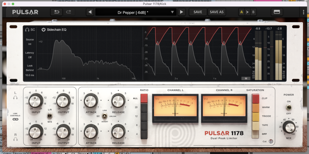Redo change with the redo arrow

[x=68, y=12]
